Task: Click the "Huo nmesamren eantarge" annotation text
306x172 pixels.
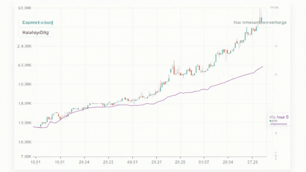Action: (x=260, y=22)
